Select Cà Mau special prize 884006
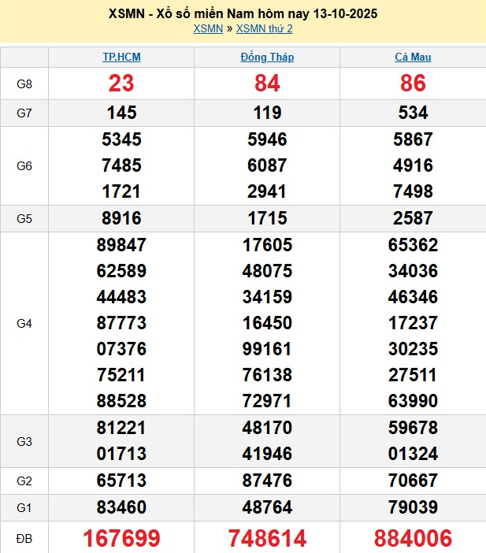 413,538
